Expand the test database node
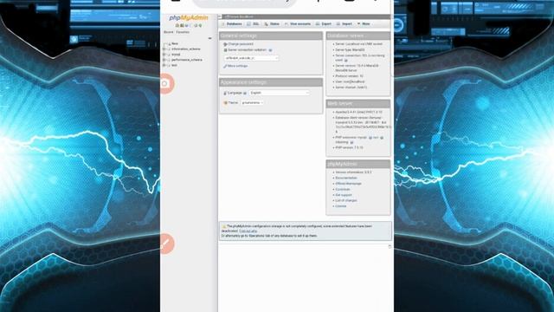 click(164, 65)
